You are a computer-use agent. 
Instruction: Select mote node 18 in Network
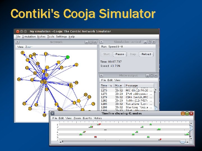click(x=36, y=105)
